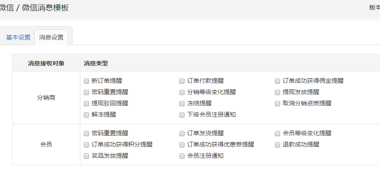Screen dimensions: 380x179
Task: Switch to the 基本设置 tab
Action: coord(18,37)
